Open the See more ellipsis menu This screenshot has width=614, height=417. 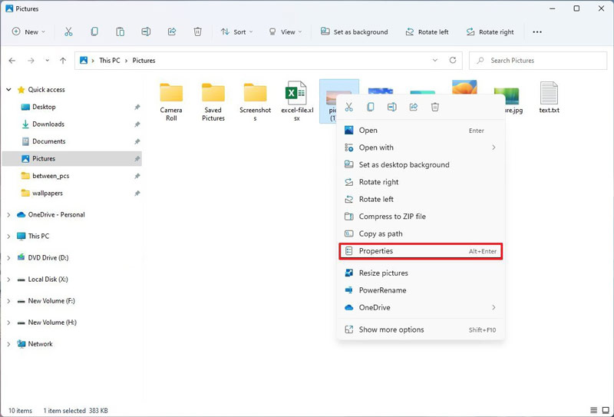[x=537, y=31]
